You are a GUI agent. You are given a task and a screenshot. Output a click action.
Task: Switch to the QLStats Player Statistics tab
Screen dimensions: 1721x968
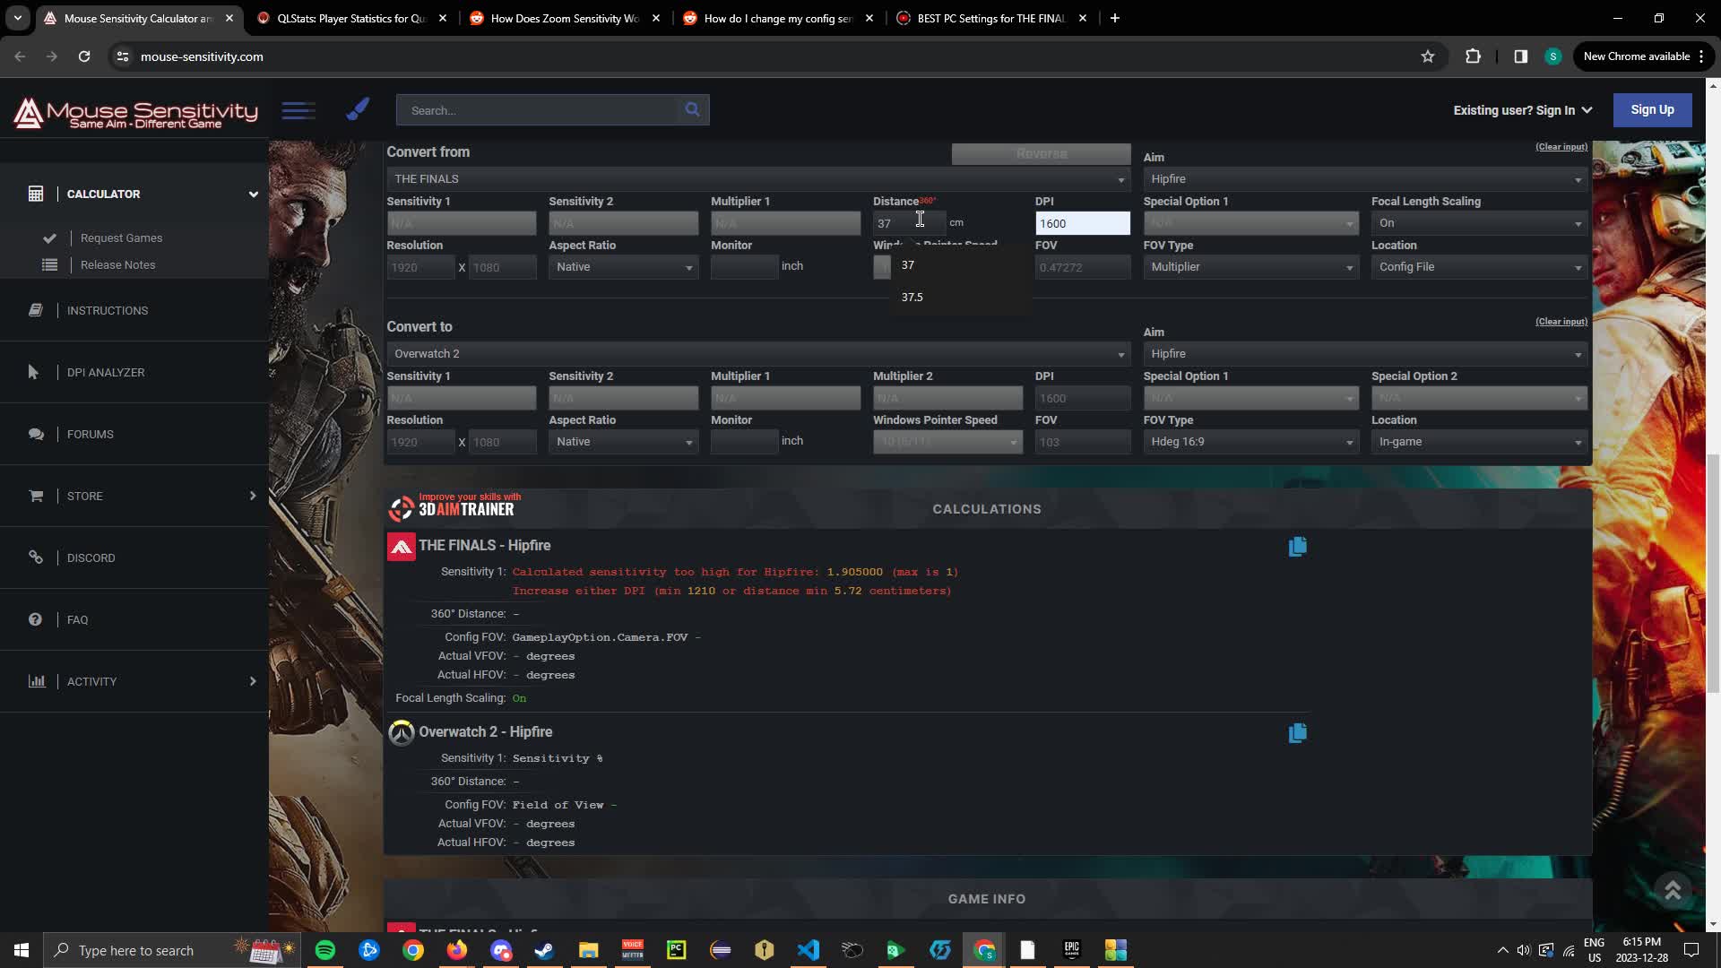click(x=350, y=18)
